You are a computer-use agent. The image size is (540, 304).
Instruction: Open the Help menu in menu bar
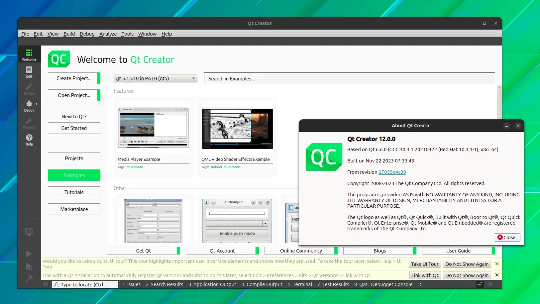166,34
